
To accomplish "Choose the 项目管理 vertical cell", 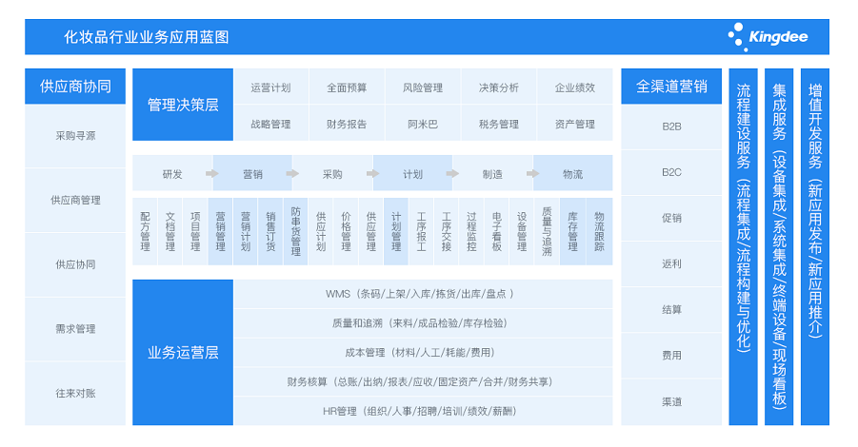I will pyautogui.click(x=195, y=232).
